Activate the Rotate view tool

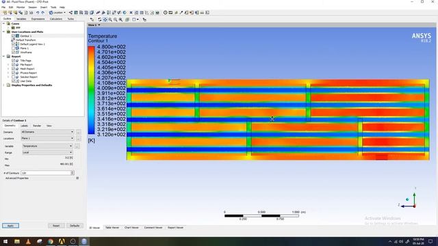click(x=100, y=20)
